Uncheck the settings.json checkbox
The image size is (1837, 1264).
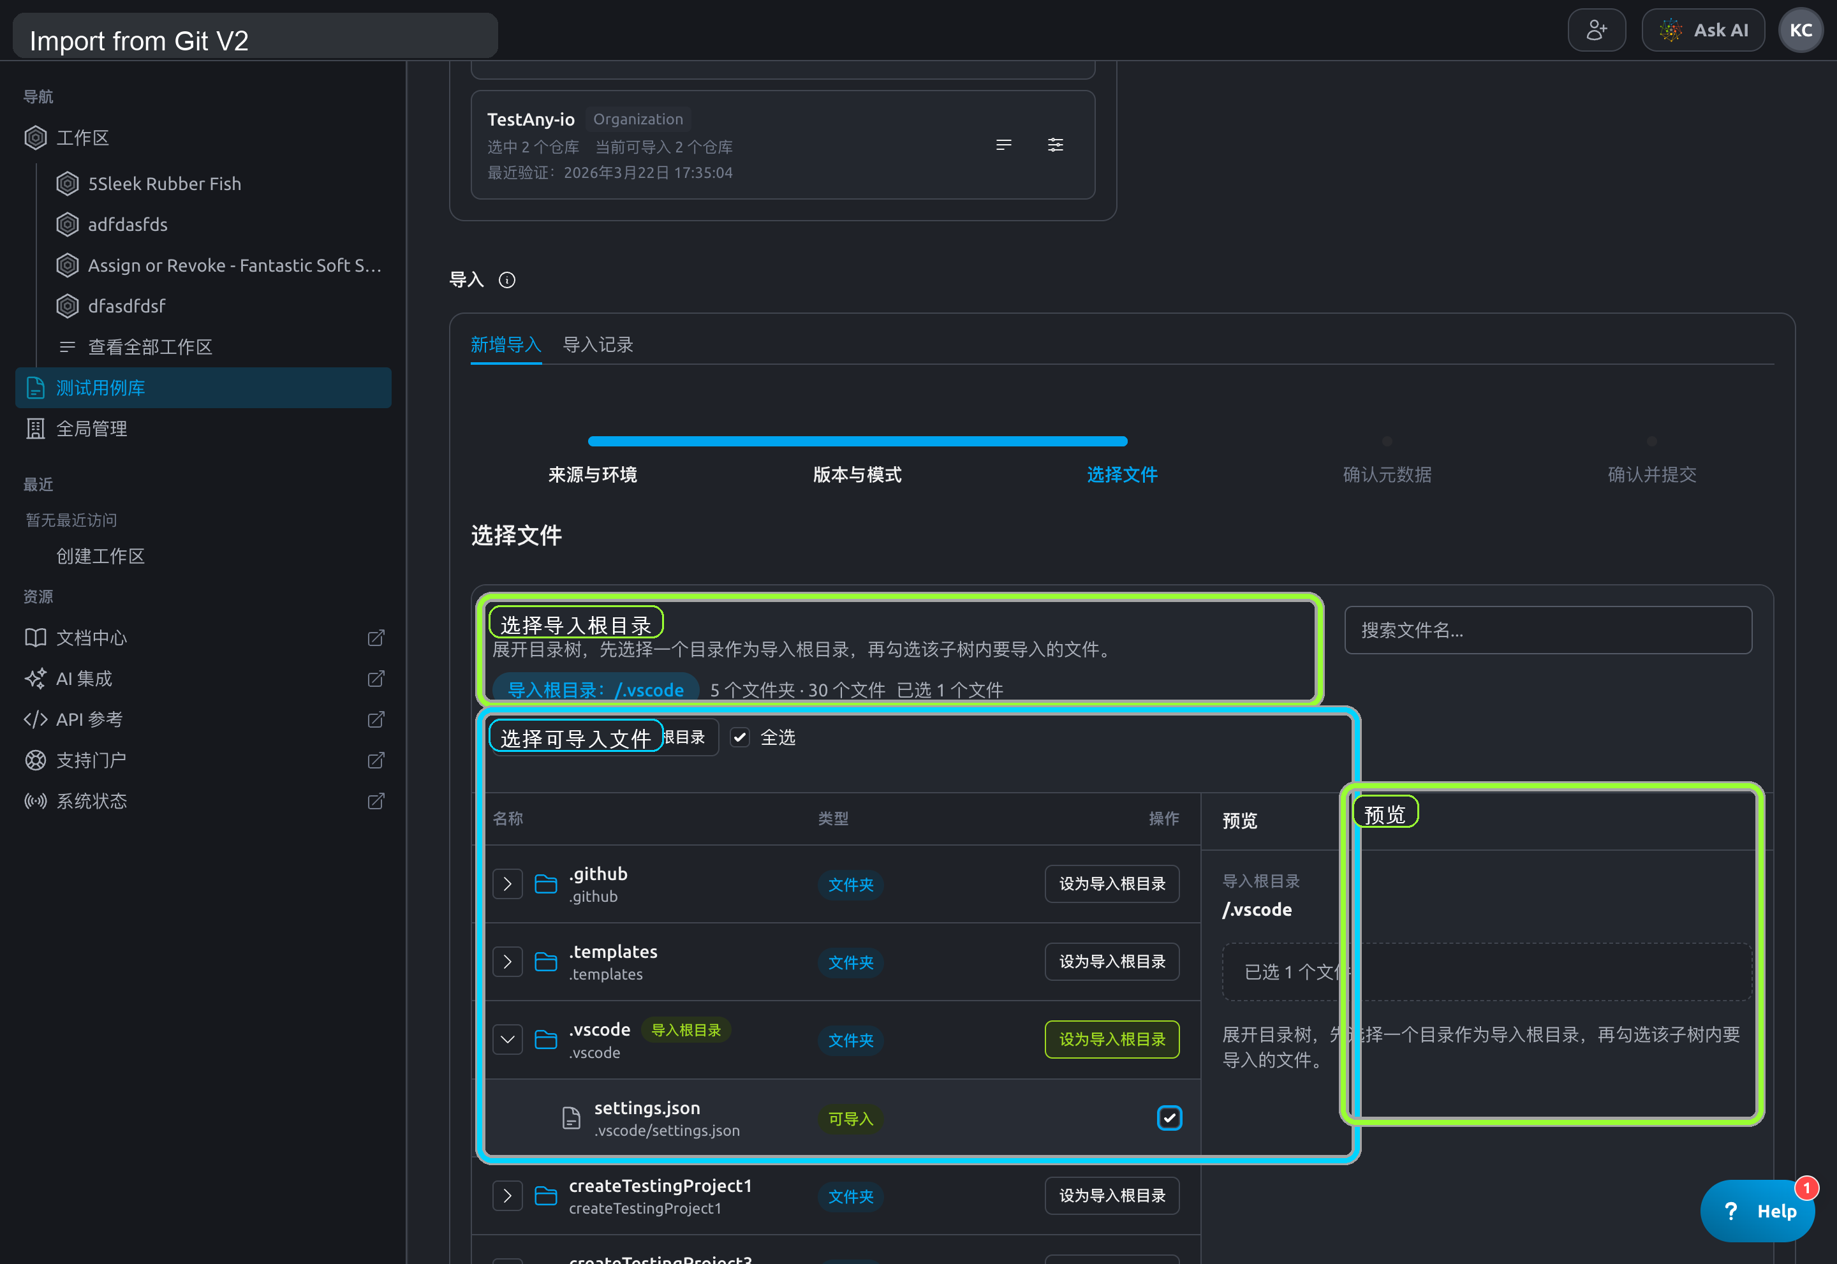1169,1118
